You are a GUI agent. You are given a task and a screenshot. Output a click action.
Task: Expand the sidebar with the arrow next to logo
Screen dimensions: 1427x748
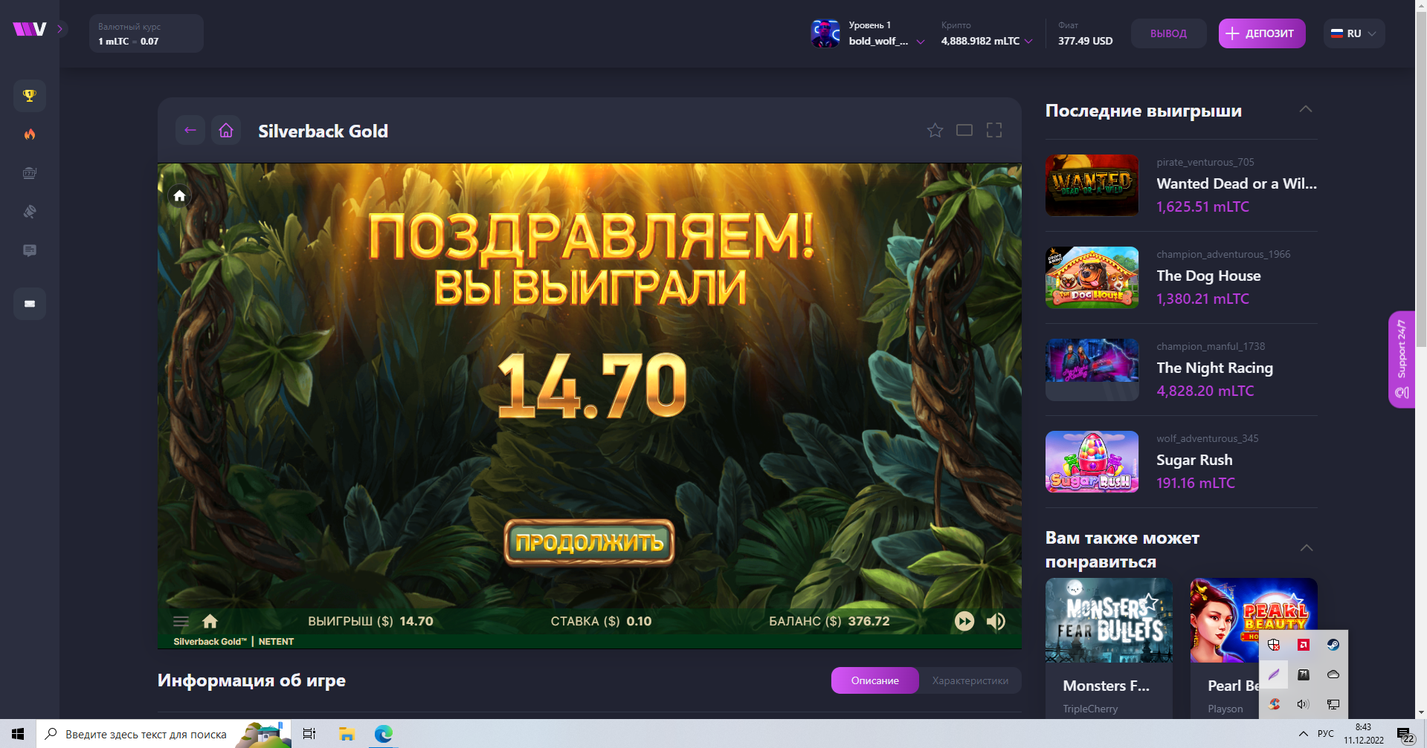click(x=60, y=29)
